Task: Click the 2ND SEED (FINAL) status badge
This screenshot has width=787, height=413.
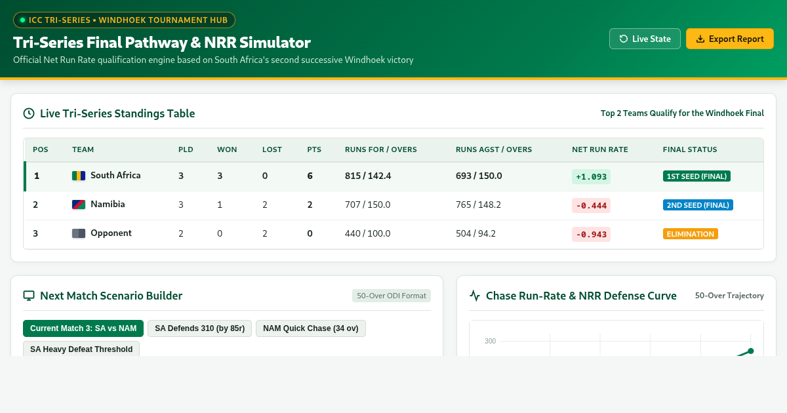Action: click(698, 205)
